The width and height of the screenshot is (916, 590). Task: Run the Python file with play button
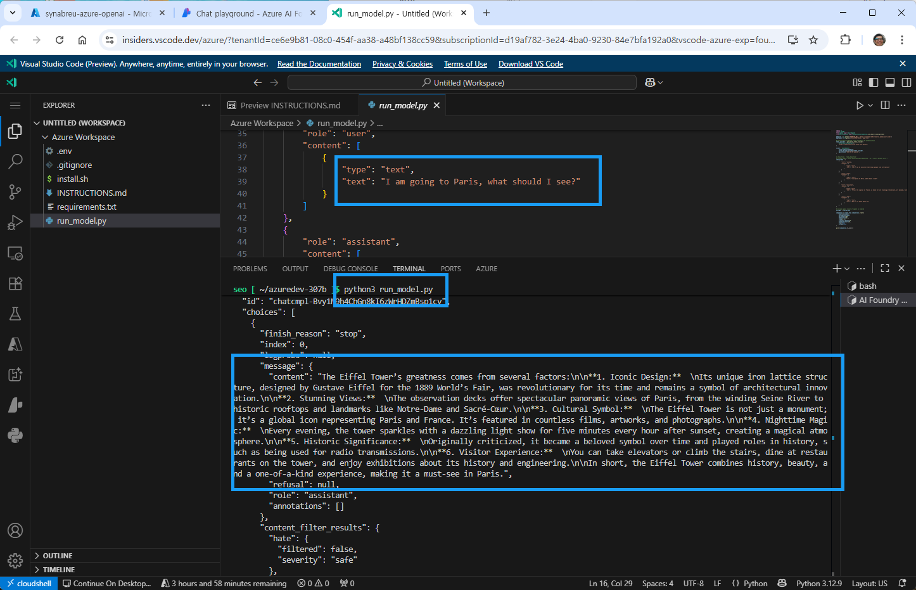point(860,105)
